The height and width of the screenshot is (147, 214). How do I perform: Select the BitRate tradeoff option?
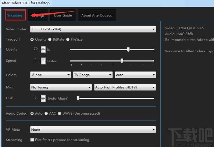click(50, 40)
